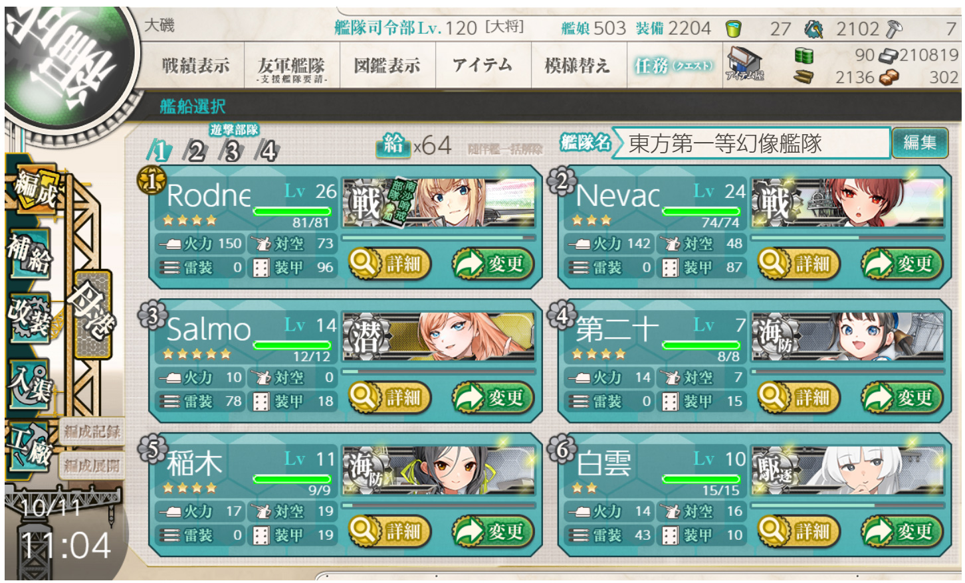This screenshot has height=583, width=965.
Task: Click Salmon's submarine portrait banner
Action: (x=439, y=336)
